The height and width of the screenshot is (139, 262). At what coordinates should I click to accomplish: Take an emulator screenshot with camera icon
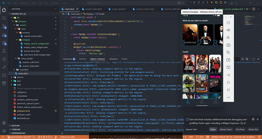pos(228,45)
